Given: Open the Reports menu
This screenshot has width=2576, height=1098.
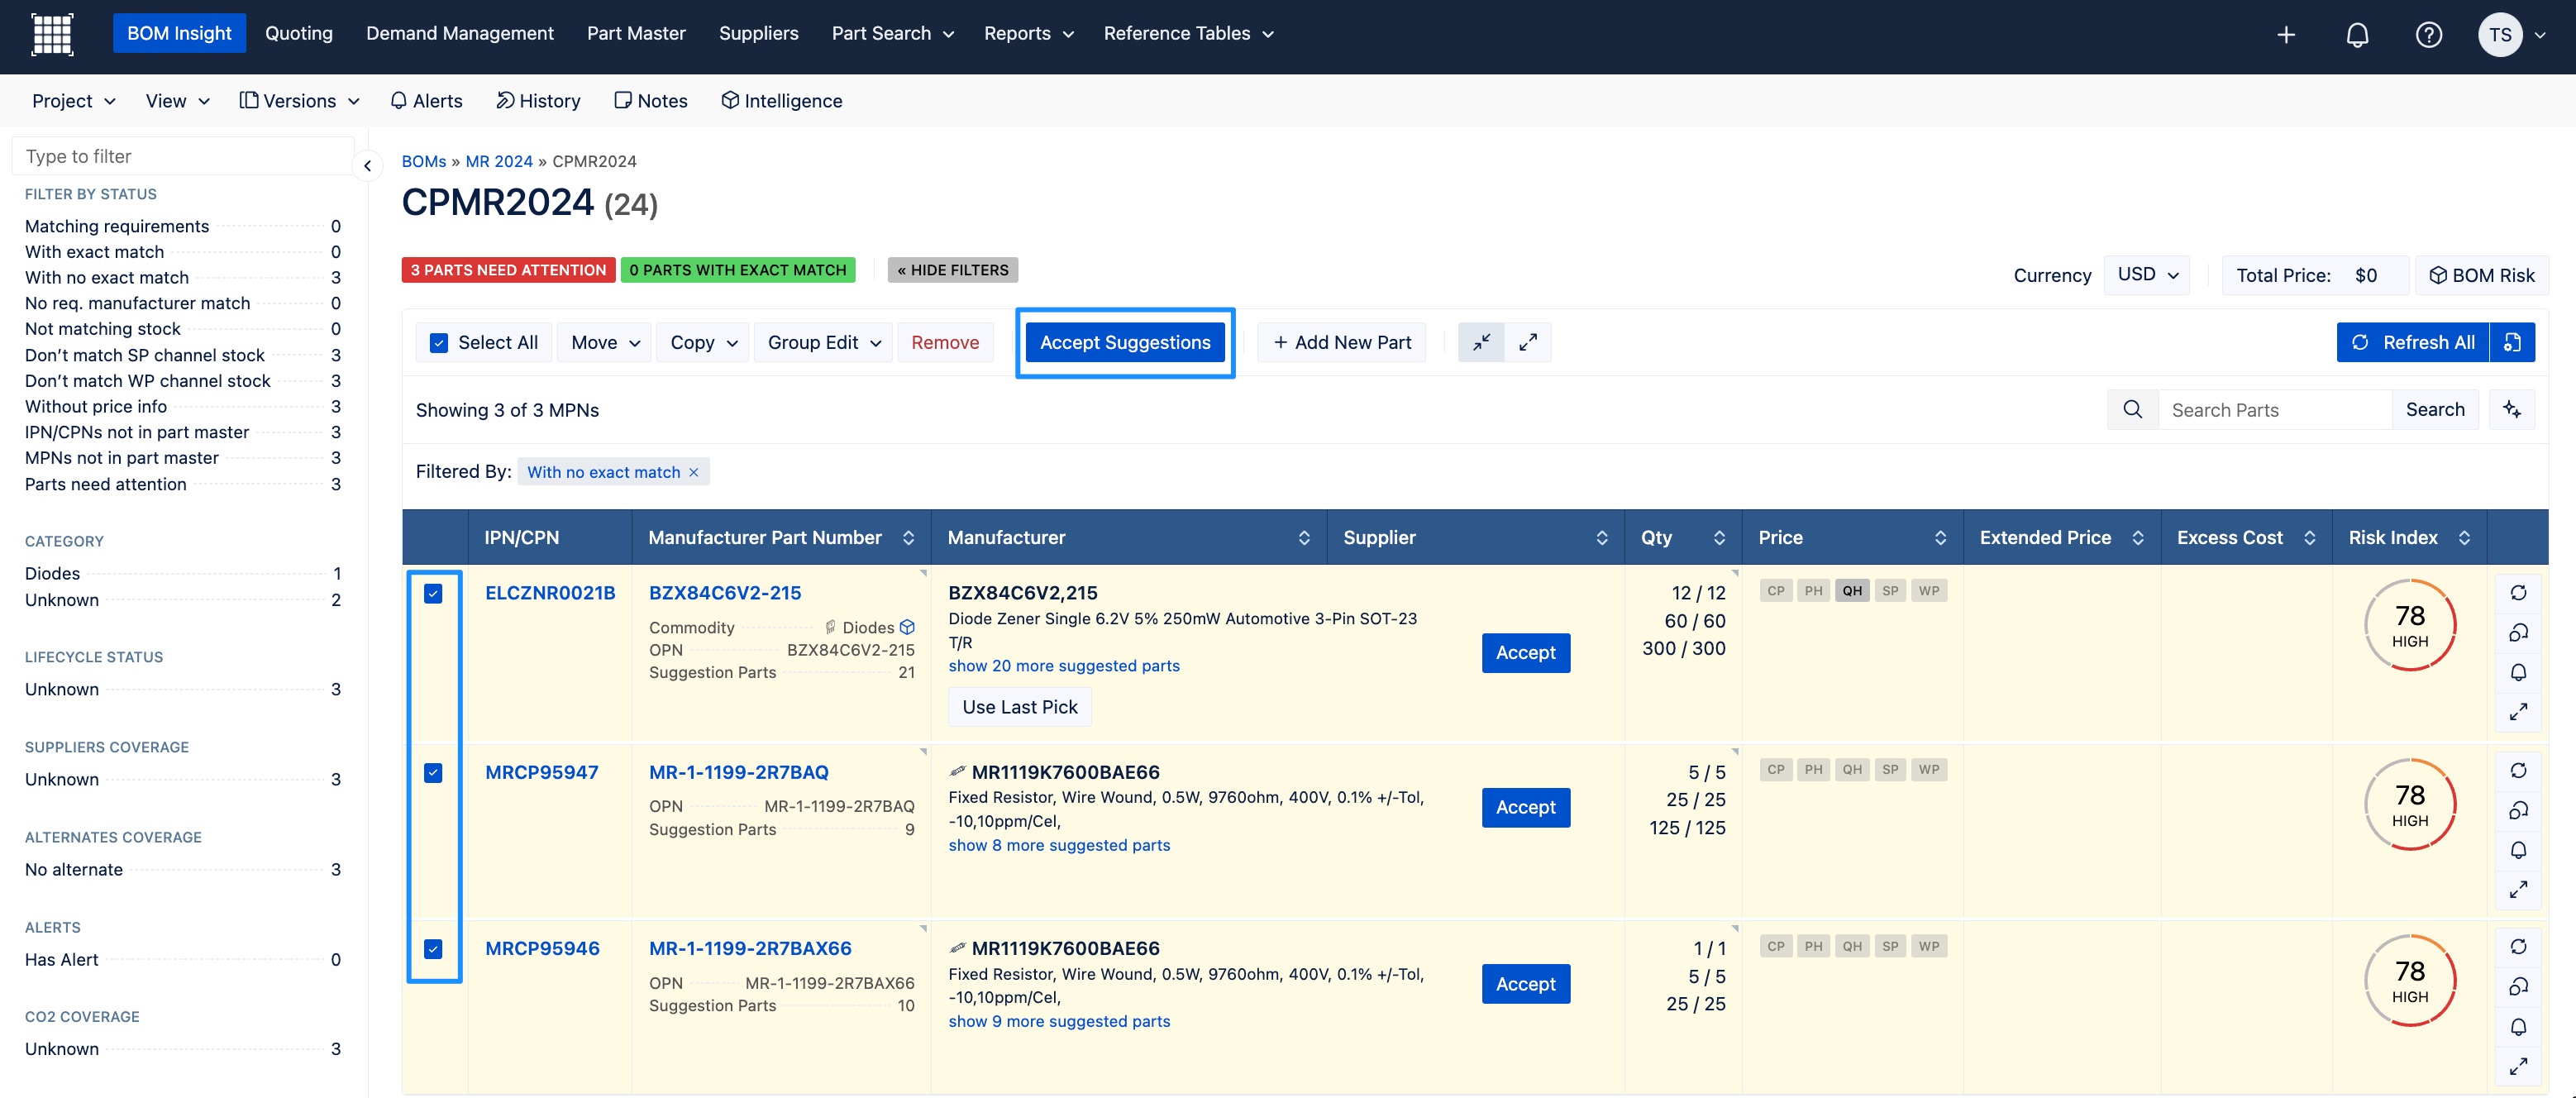Looking at the screenshot, I should pyautogui.click(x=1028, y=34).
